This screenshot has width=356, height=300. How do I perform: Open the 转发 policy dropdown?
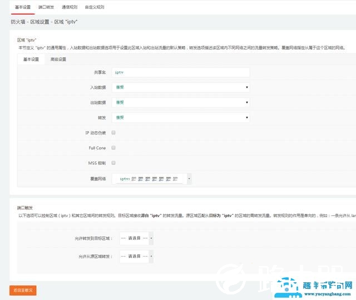tap(180, 117)
